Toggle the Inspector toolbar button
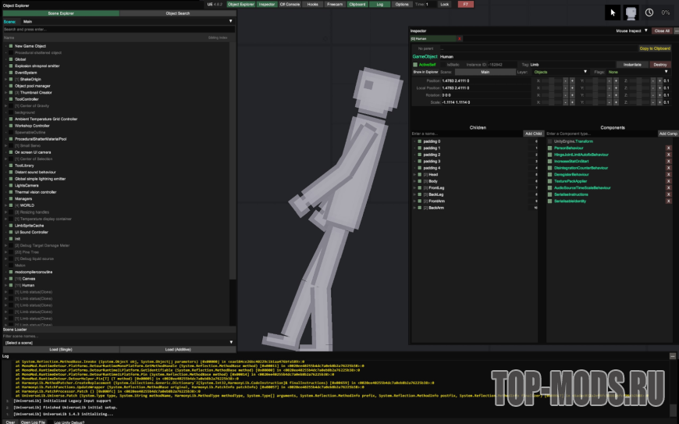This screenshot has width=679, height=424. [267, 5]
